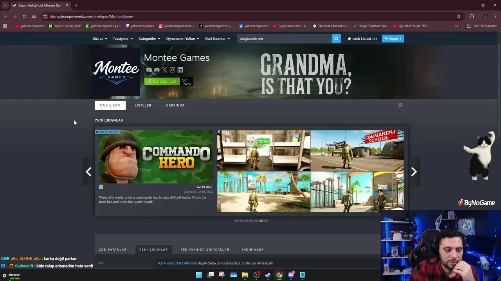Bookmark this page with star icon

pyautogui.click(x=459, y=16)
